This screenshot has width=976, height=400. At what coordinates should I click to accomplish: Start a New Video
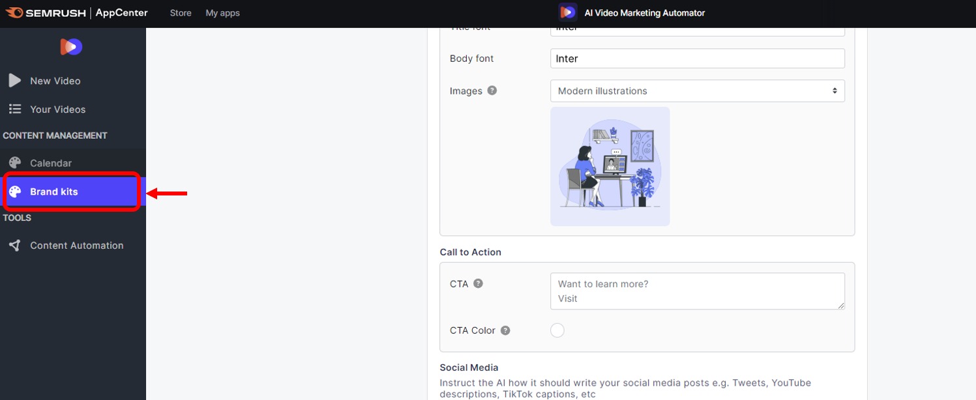tap(55, 81)
